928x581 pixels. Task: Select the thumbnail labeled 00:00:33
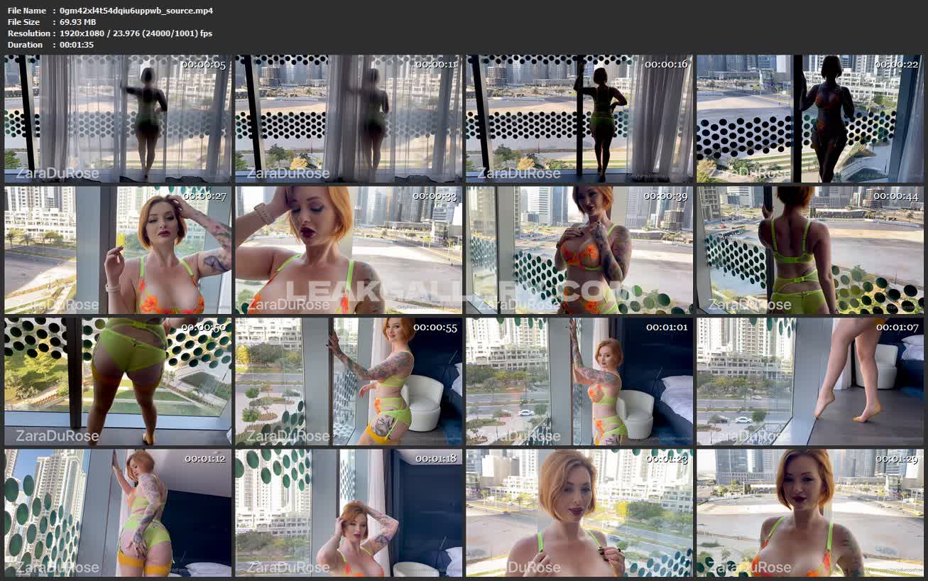349,250
